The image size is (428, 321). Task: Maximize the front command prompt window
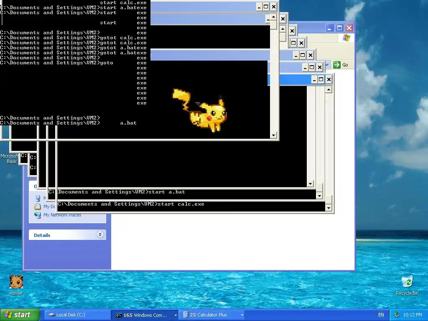[x=266, y=7]
